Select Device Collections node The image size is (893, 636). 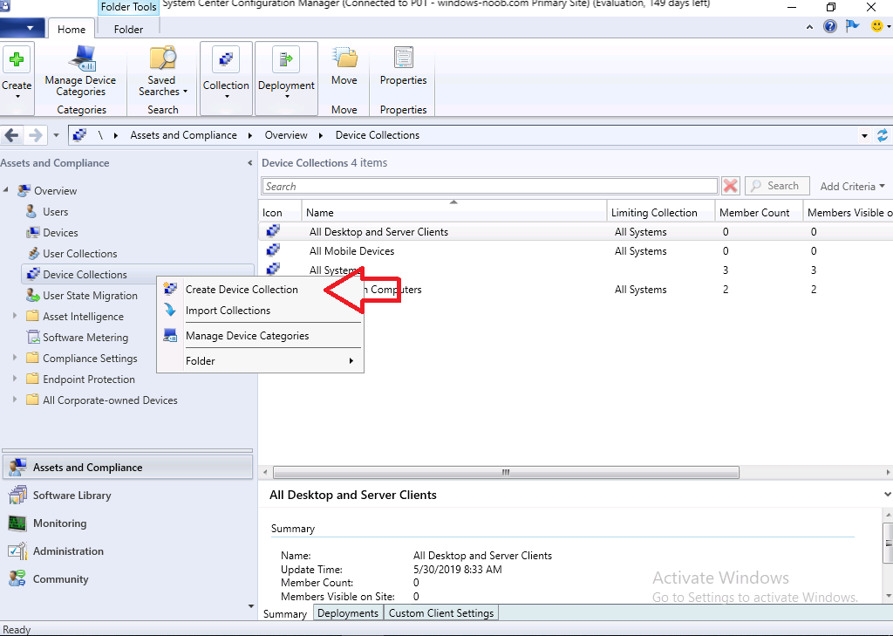[85, 275]
